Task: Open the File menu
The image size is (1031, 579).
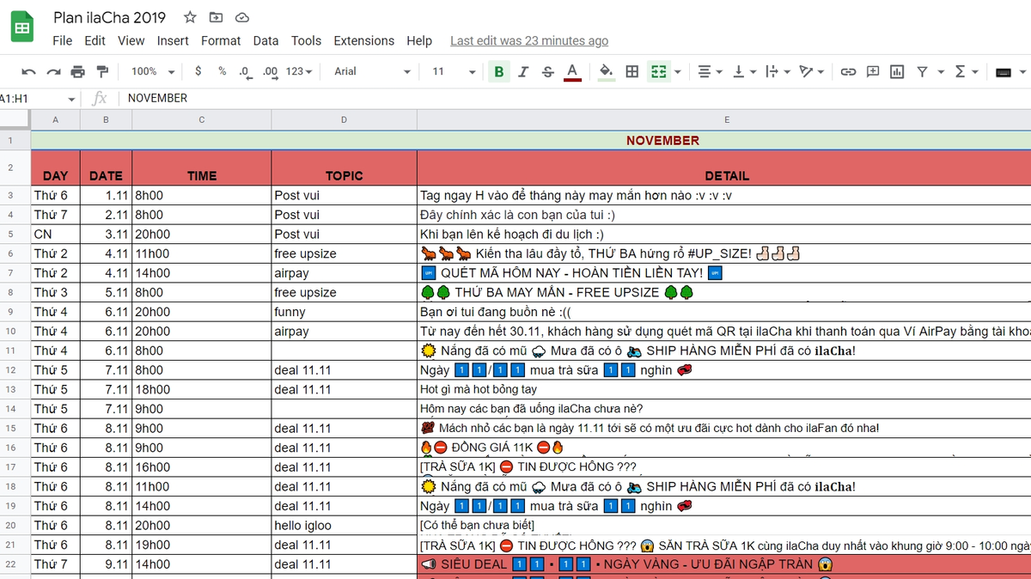Action: coord(63,40)
